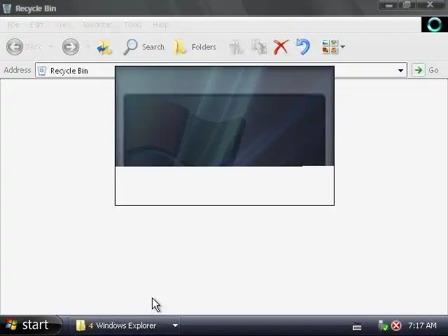The width and height of the screenshot is (448, 336).
Task: Click the Recycle Bin title bar icon
Action: click(x=7, y=8)
